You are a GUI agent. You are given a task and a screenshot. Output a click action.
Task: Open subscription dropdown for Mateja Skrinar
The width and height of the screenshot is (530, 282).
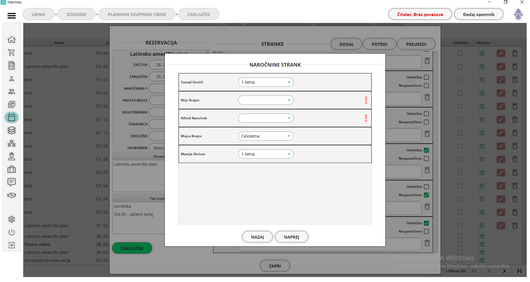[x=266, y=154]
